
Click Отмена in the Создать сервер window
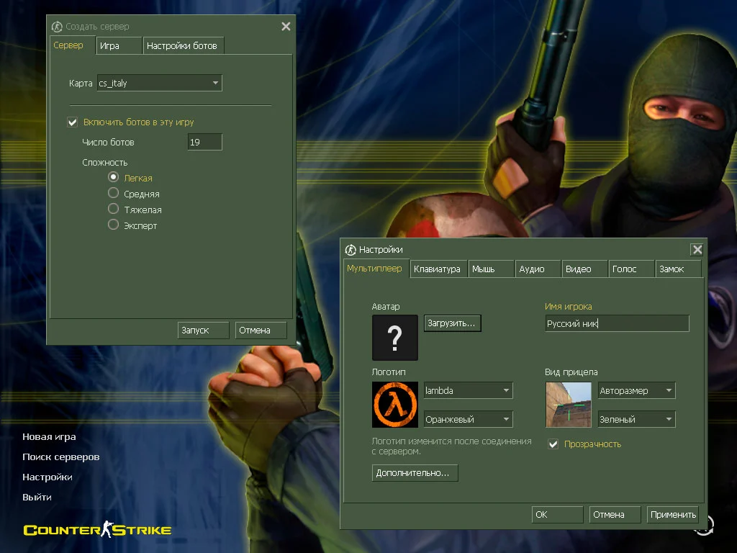coord(261,330)
